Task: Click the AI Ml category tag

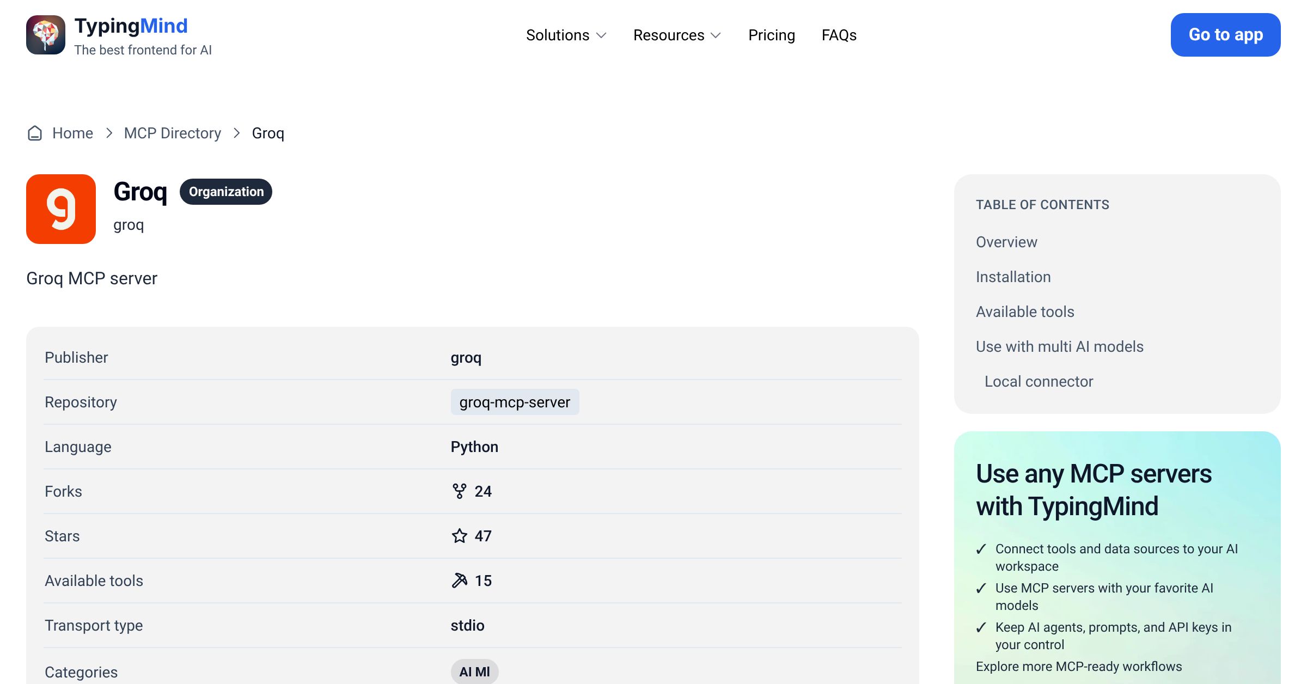Action: pos(474,671)
